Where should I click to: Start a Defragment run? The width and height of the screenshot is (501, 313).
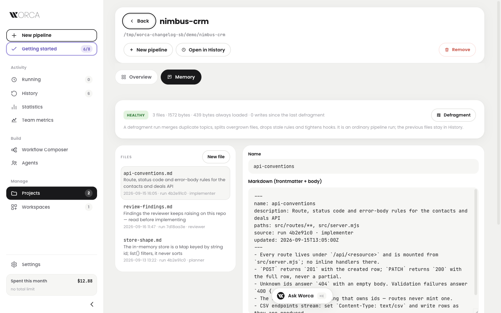(453, 115)
